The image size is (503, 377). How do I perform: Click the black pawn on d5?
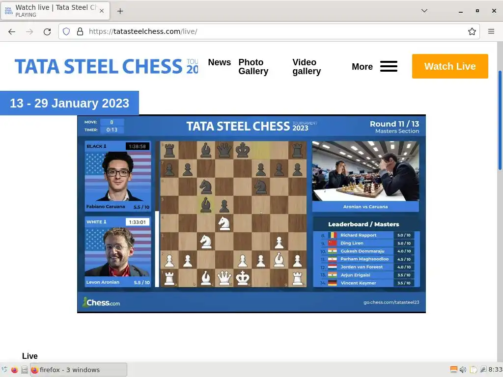[224, 206]
